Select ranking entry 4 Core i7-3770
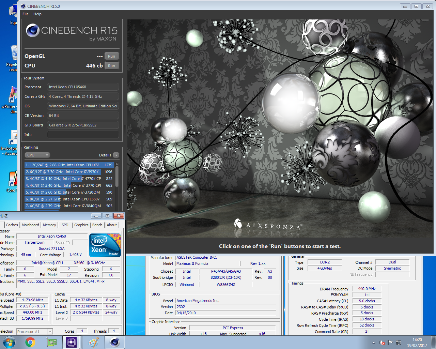Screen dimensions: 436x349 tap(69, 185)
